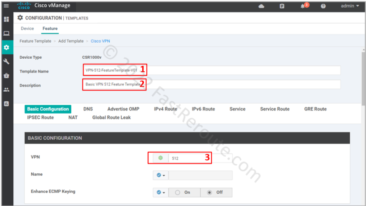Jump to the Advertise OMP section

click(123, 109)
